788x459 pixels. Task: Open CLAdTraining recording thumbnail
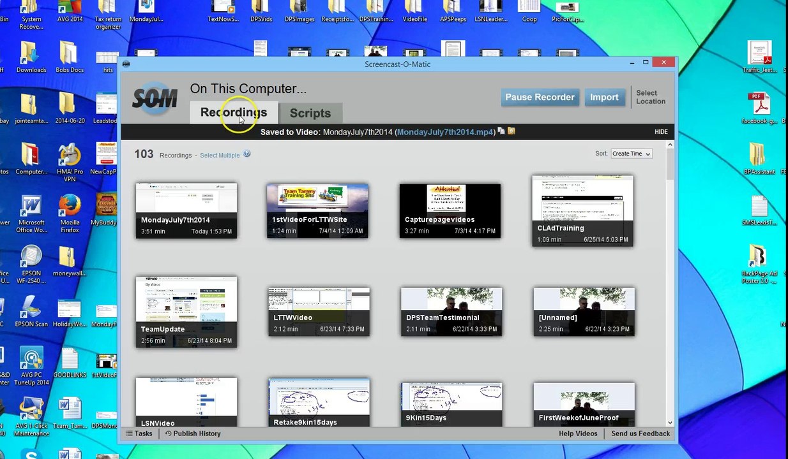coord(582,210)
